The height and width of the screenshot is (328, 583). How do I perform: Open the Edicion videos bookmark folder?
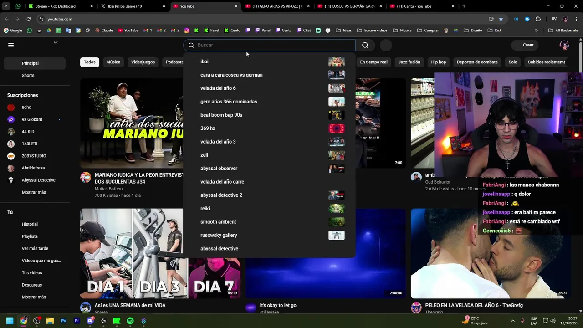click(372, 31)
